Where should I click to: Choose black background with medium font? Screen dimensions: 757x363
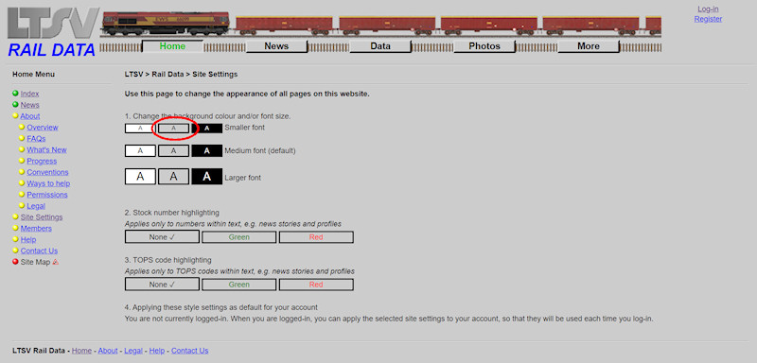coord(206,151)
